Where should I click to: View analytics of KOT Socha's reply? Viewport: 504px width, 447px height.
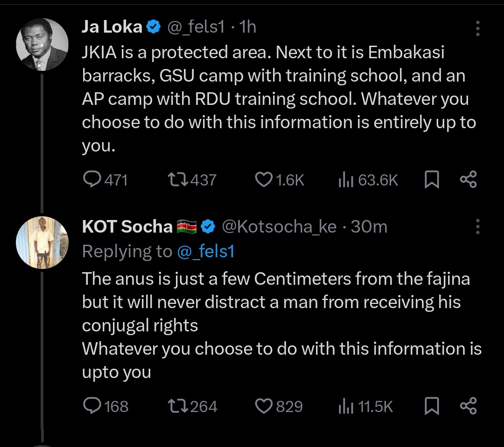coord(344,406)
